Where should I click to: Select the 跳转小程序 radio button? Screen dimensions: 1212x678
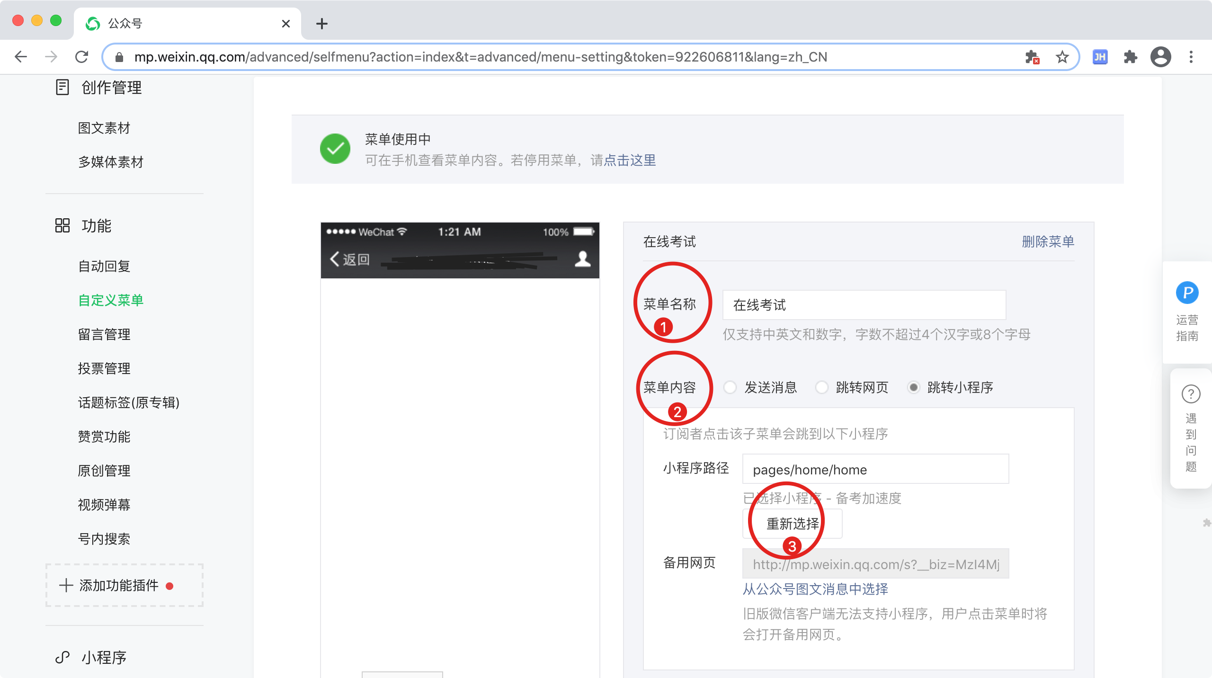point(913,387)
